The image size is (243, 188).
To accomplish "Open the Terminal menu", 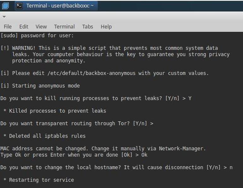I will (x=64, y=26).
